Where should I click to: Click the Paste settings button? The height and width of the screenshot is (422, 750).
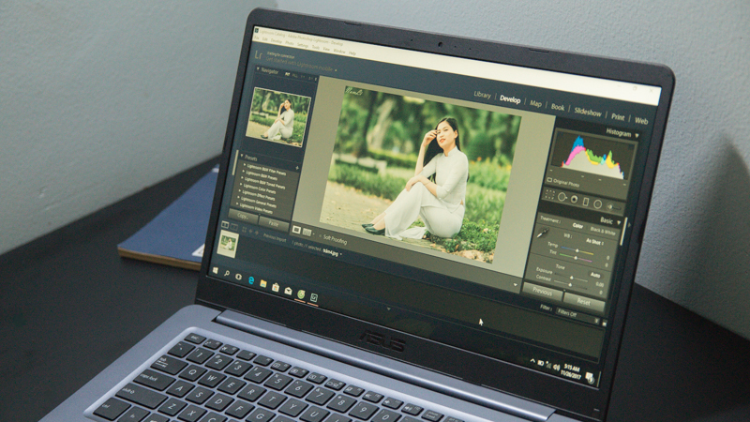tap(274, 224)
